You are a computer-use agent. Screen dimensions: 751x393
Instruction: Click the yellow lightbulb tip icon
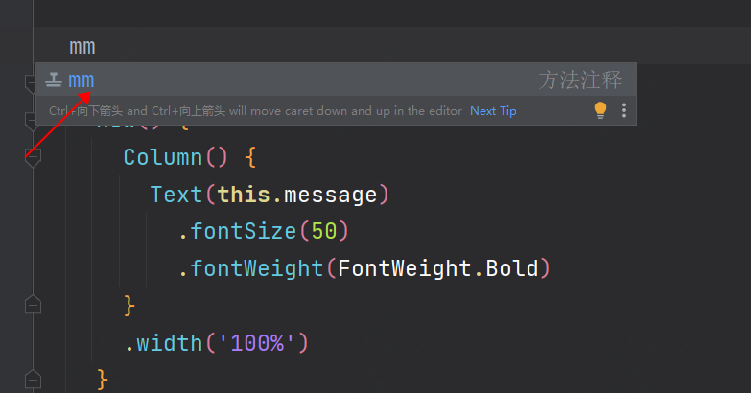(x=600, y=110)
